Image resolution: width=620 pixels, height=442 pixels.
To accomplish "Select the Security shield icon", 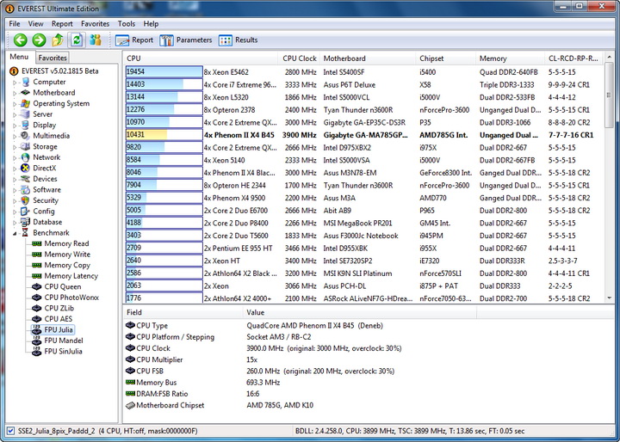I will 25,200.
